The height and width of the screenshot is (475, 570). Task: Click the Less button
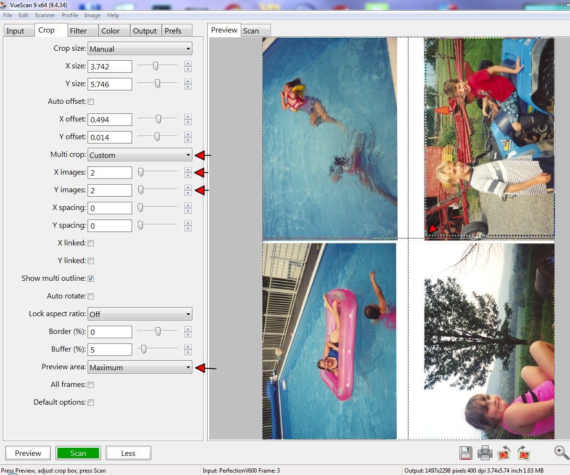tap(128, 453)
